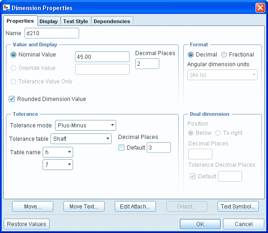Go to the Dependencies tab
This screenshot has height=233, width=268.
(112, 21)
